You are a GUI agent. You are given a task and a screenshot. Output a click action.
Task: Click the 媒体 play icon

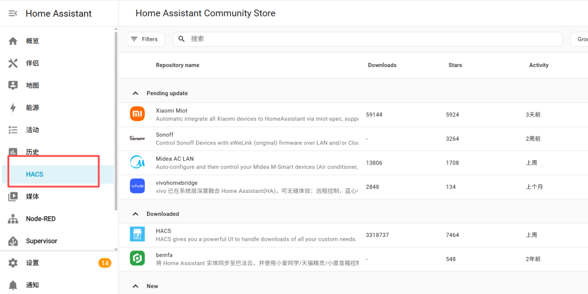(x=13, y=196)
